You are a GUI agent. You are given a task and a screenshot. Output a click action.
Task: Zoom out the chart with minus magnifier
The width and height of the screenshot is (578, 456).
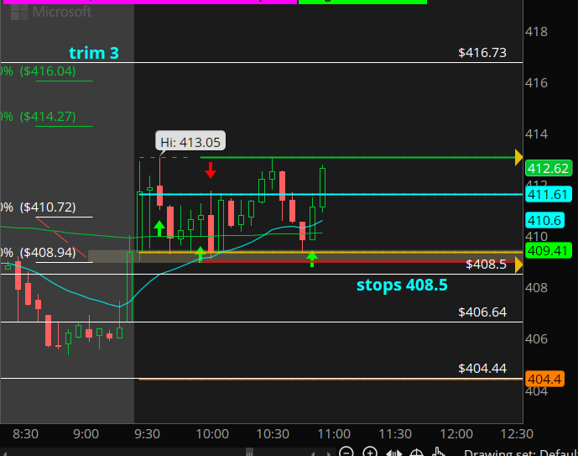(346, 452)
